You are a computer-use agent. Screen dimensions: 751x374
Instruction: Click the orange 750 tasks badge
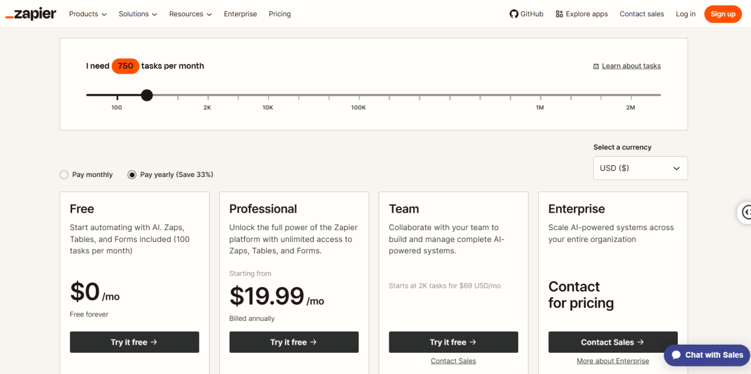pyautogui.click(x=125, y=66)
